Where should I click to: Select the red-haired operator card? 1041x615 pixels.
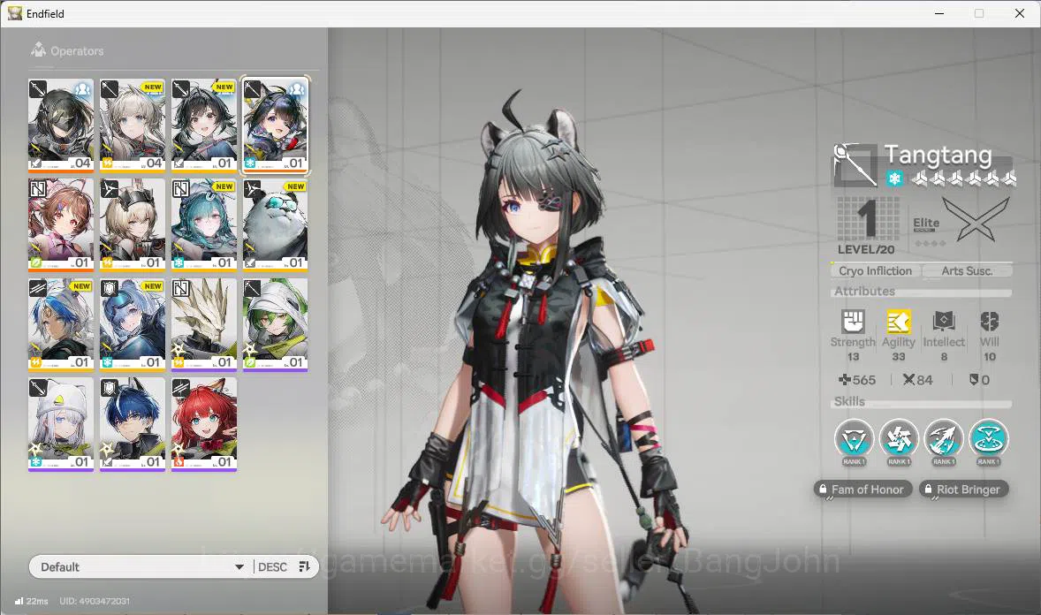click(204, 424)
